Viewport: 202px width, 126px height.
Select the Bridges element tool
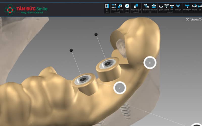167,7
